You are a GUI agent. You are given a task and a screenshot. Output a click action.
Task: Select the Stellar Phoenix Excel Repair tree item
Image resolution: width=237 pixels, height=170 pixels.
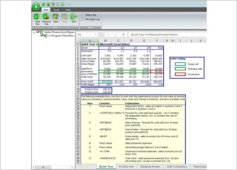pos(59,32)
